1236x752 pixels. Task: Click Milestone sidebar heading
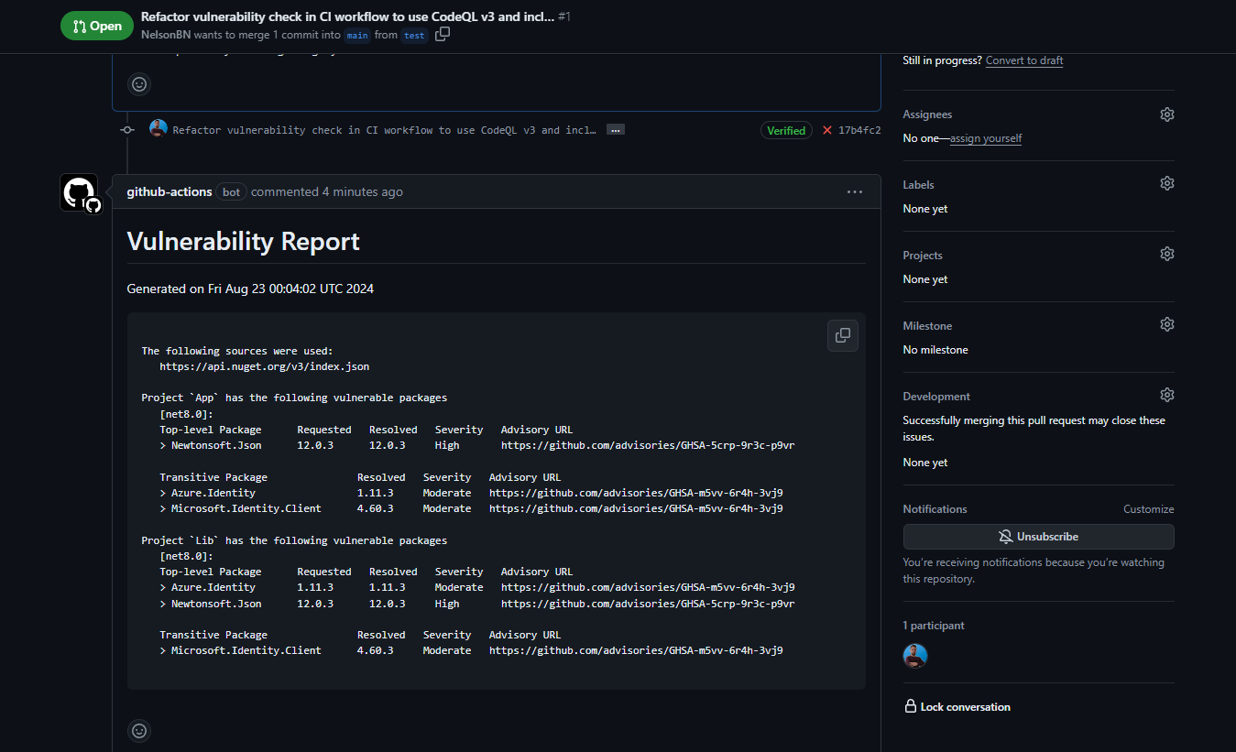(927, 326)
